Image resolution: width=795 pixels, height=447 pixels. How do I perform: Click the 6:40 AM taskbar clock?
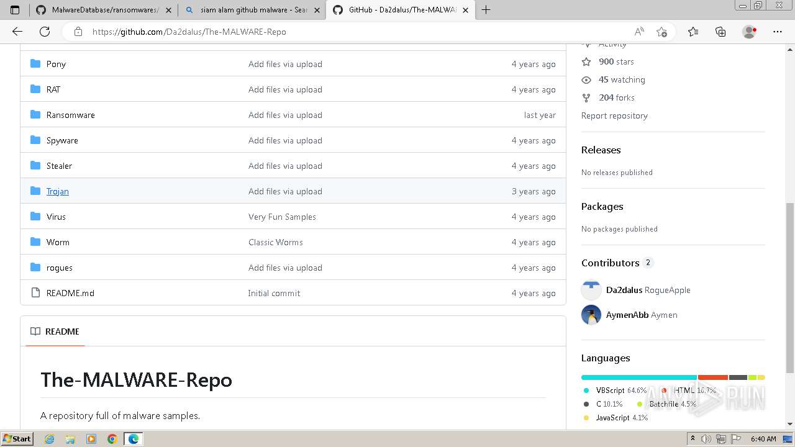(x=763, y=439)
